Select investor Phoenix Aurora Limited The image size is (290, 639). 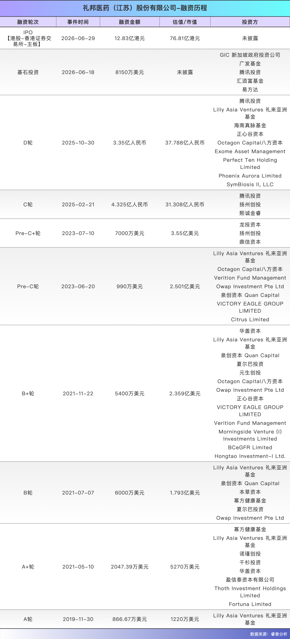(x=250, y=176)
